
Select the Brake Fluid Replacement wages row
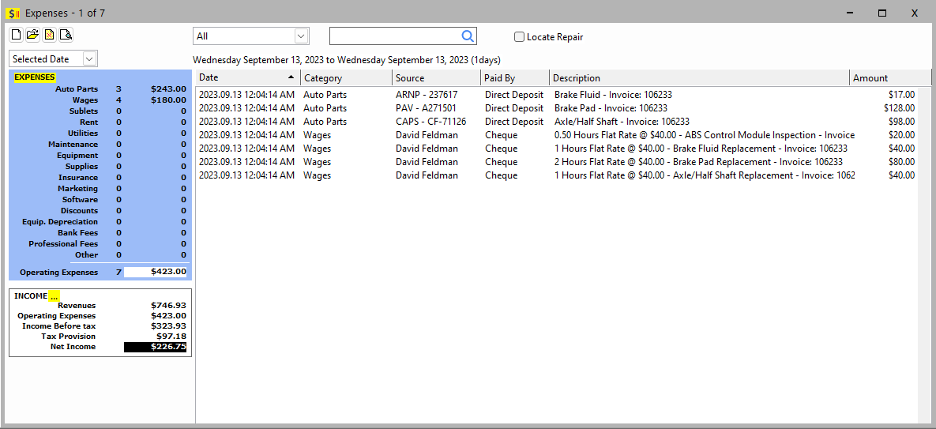[x=556, y=148]
